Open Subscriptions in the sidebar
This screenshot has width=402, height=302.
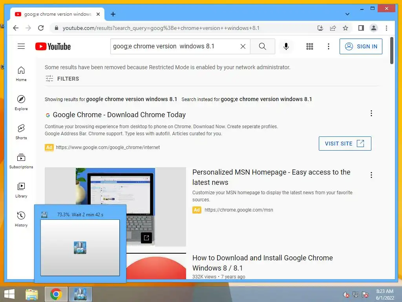tap(21, 161)
